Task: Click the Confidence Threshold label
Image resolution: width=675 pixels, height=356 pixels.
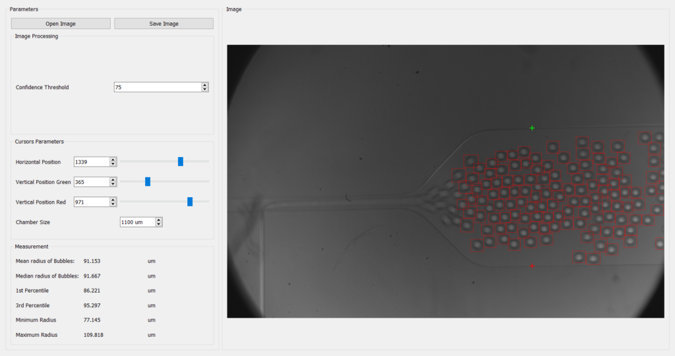Action: click(42, 88)
